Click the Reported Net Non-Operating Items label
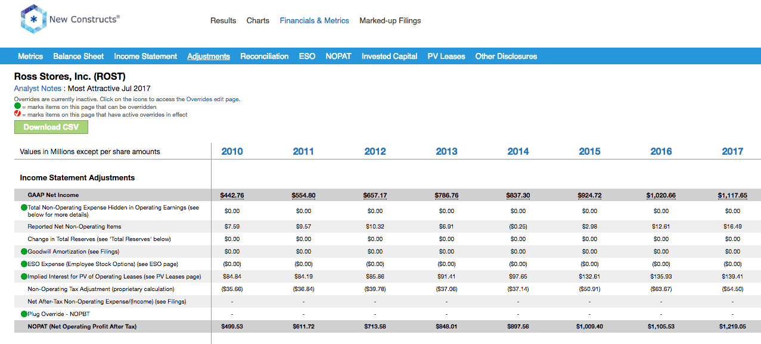Screen dimensions: 761x344 (x=74, y=227)
